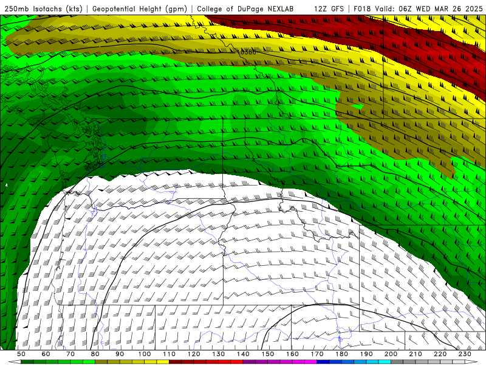
Task: Click the '10380' height contour label on the map
Action: pyautogui.click(x=247, y=52)
